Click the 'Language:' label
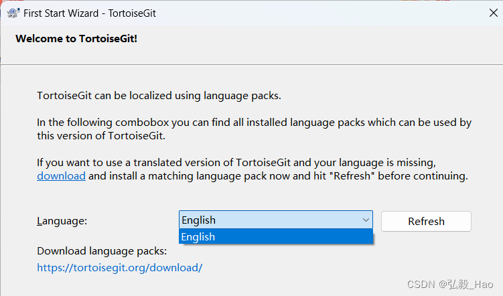 [62, 221]
